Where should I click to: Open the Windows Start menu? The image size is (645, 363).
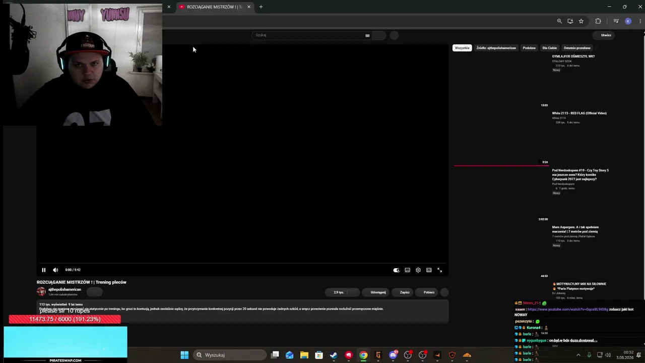point(184,355)
